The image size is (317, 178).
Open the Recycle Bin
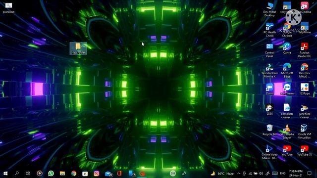click(x=269, y=130)
